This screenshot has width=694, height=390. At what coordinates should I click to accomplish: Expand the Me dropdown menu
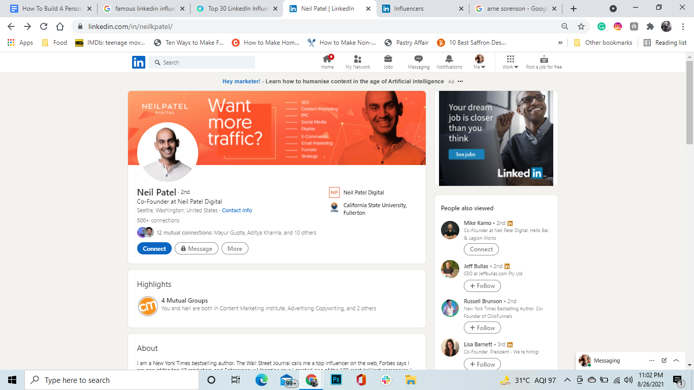(480, 62)
